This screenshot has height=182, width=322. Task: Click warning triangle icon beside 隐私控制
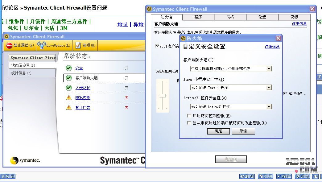click(69, 98)
